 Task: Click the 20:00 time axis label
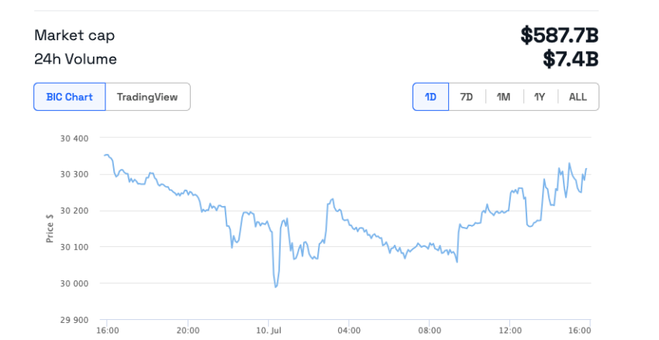click(x=188, y=331)
